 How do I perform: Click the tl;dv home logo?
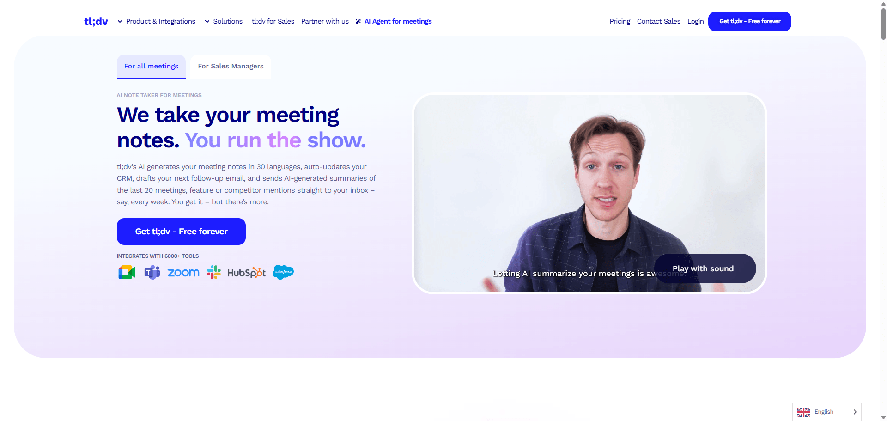point(96,21)
